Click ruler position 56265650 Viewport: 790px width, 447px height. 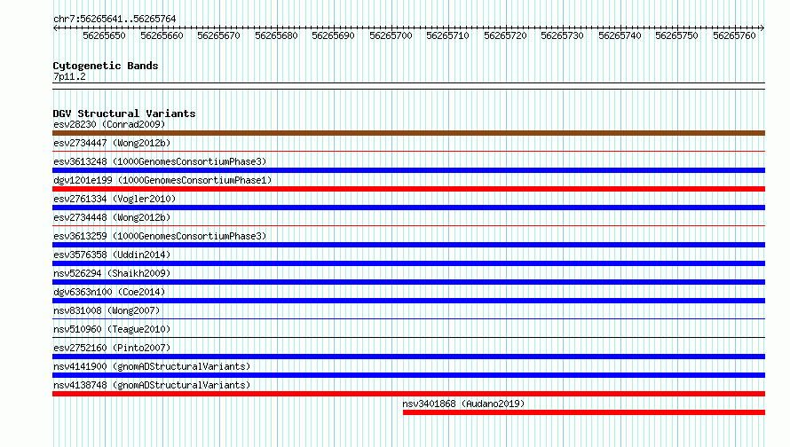coord(104,35)
